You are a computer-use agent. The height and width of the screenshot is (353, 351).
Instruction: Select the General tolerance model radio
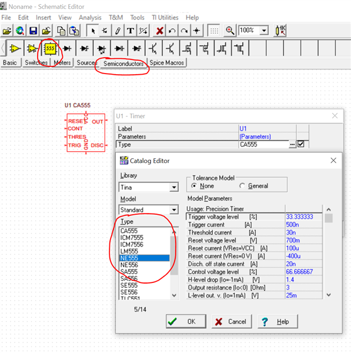242,186
